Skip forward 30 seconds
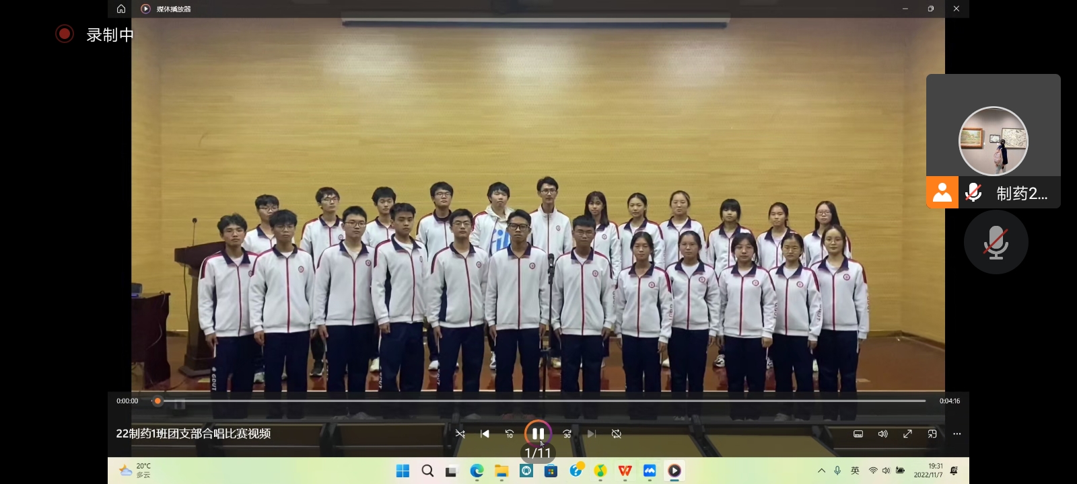Image resolution: width=1077 pixels, height=484 pixels. 567,434
